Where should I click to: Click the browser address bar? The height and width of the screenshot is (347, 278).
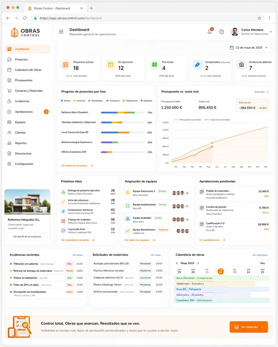pyautogui.click(x=147, y=18)
